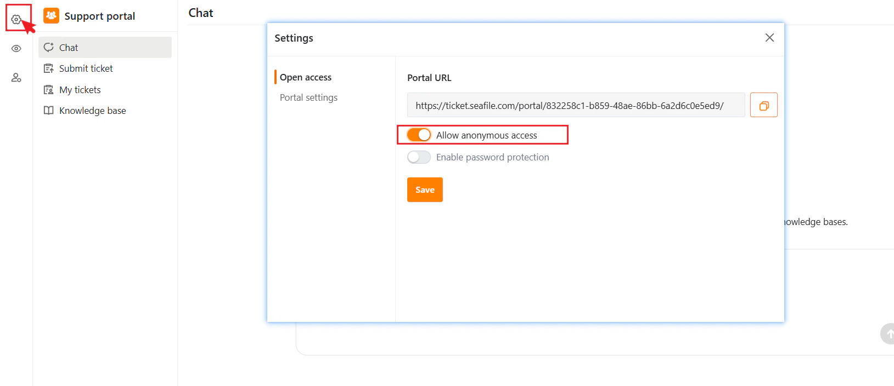Click the Support portal title

[100, 16]
